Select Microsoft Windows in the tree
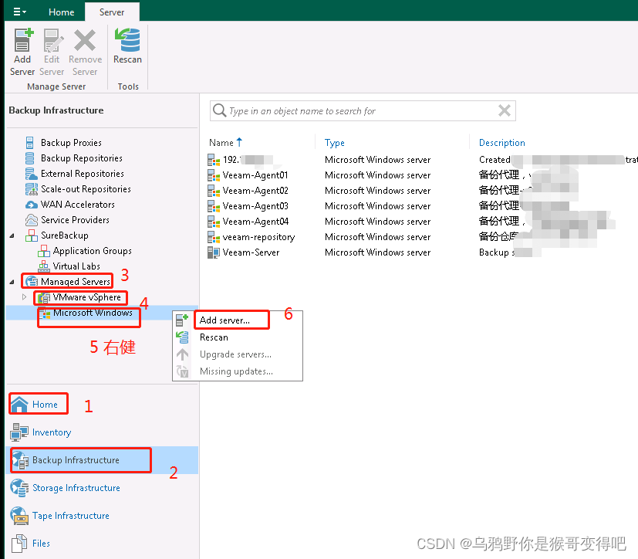The width and height of the screenshot is (638, 559). pos(93,313)
